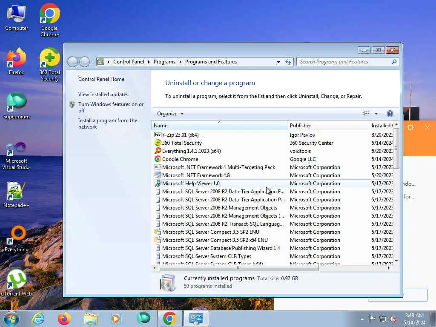
Task: Click the Forward navigation button
Action: pos(85,62)
